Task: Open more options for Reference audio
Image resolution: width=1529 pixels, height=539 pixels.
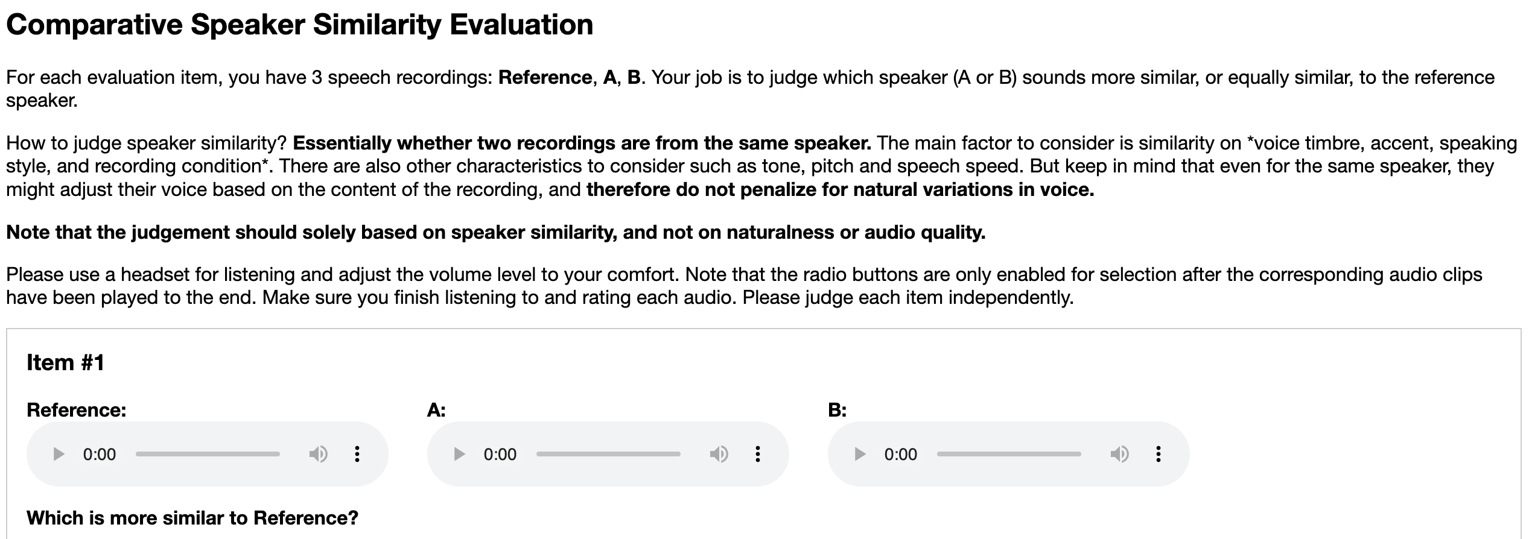Action: pyautogui.click(x=357, y=454)
